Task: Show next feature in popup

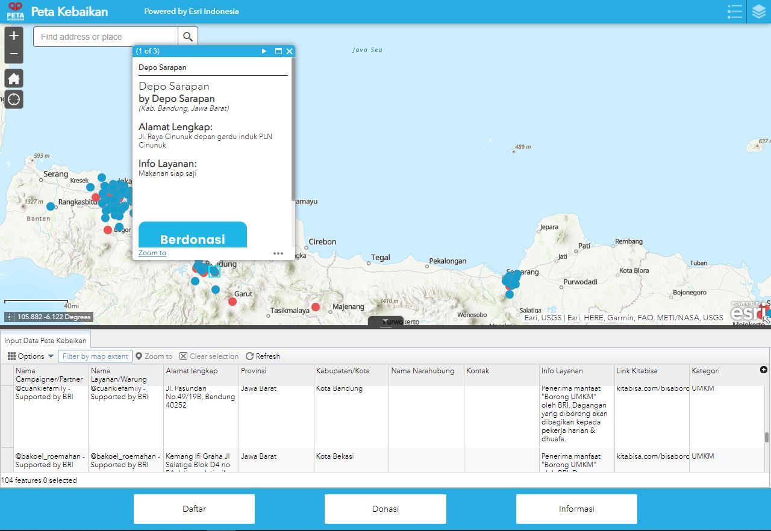Action: (x=264, y=51)
